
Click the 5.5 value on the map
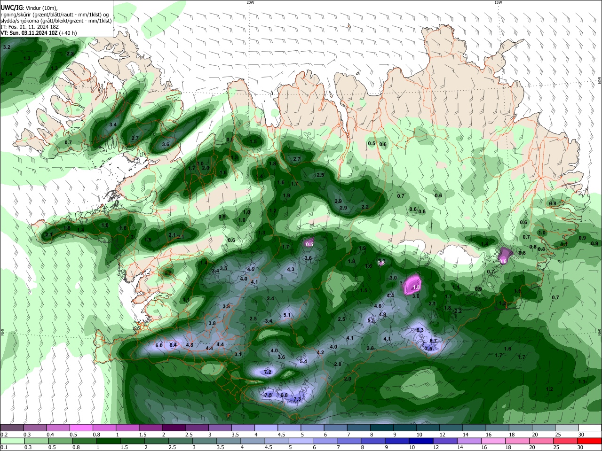(371, 321)
